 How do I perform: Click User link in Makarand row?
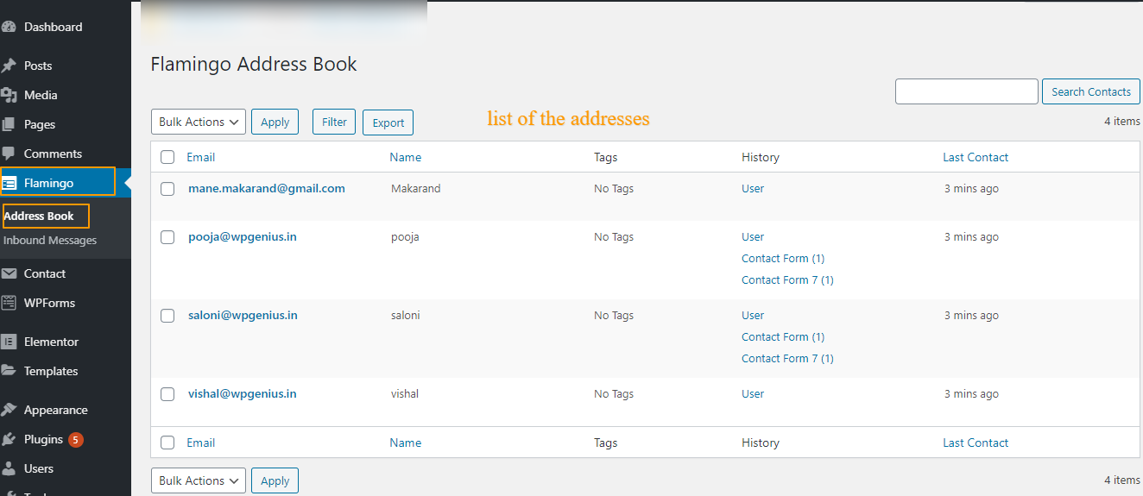[x=753, y=188]
